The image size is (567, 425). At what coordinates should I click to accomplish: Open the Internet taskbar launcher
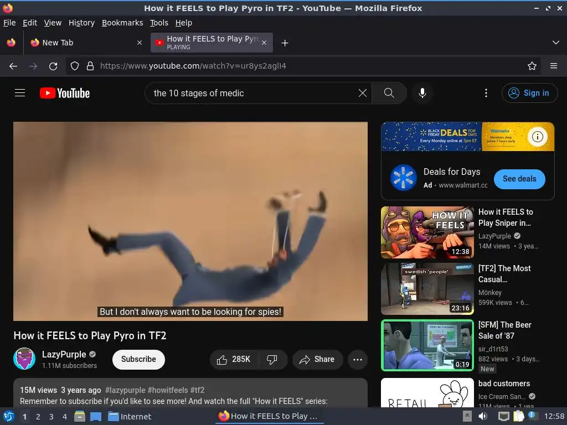click(x=130, y=417)
